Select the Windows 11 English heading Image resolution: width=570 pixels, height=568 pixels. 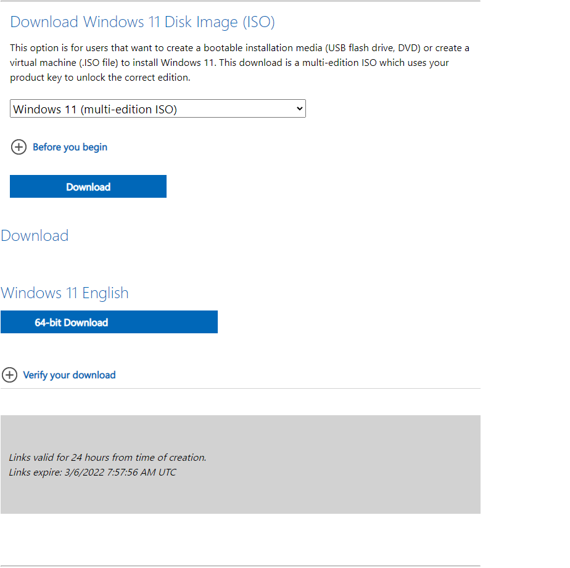(65, 293)
